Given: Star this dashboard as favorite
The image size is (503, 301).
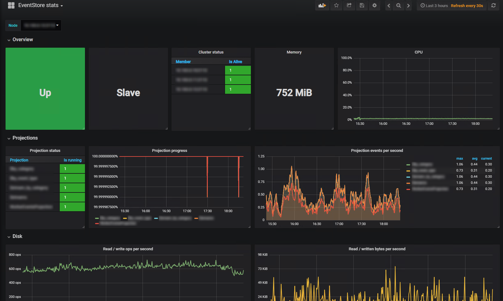Looking at the screenshot, I should (336, 6).
